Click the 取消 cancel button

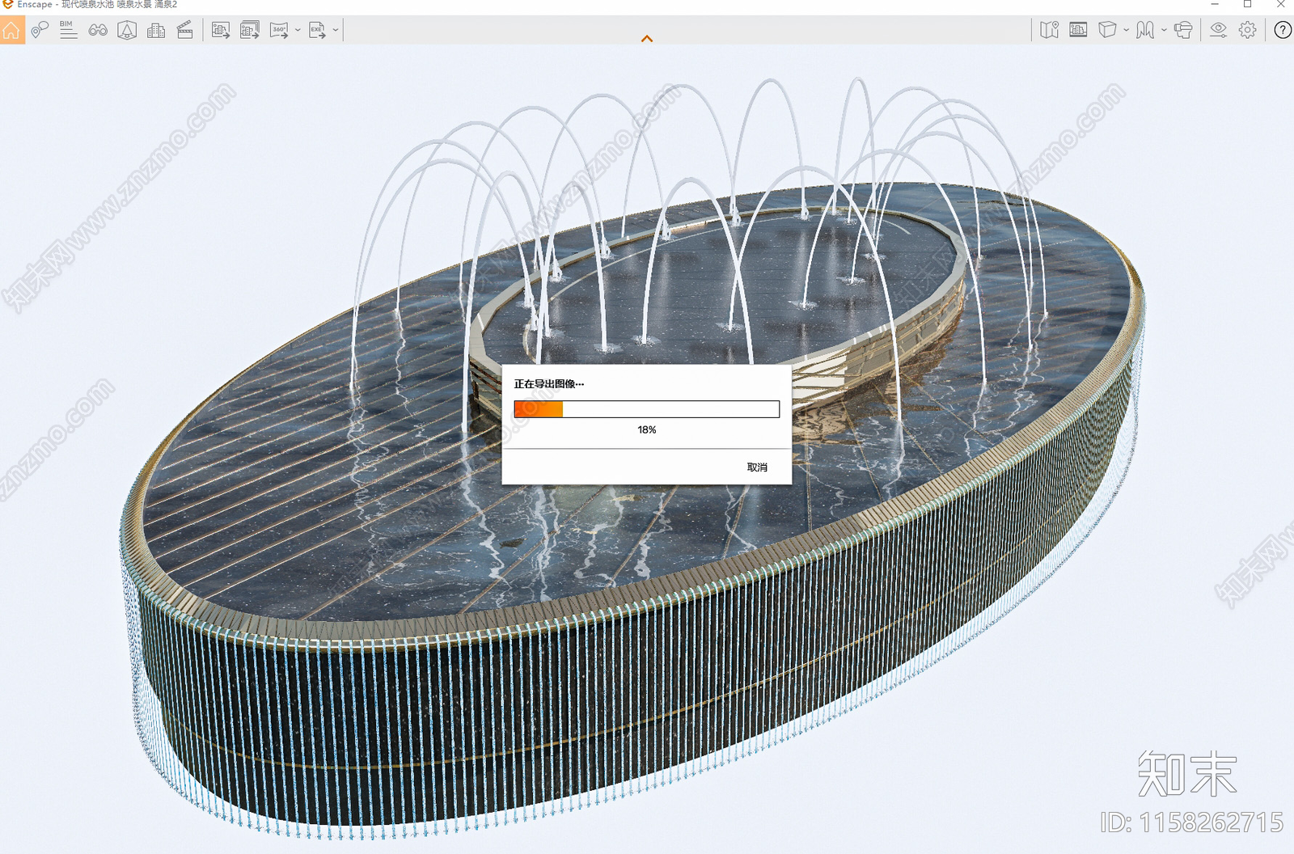click(757, 467)
